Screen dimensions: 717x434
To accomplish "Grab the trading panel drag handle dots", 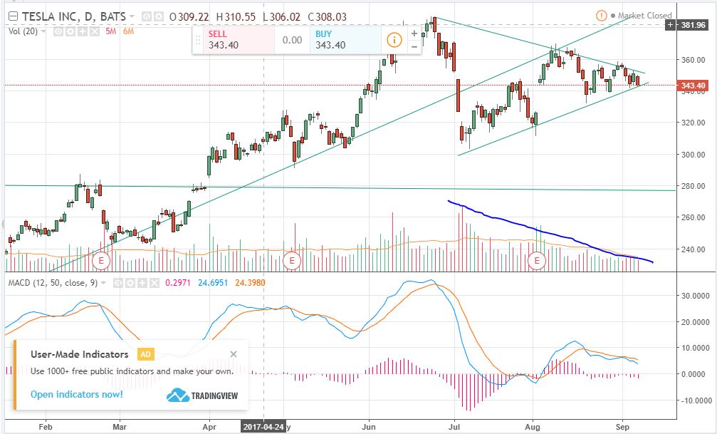I will 198,41.
